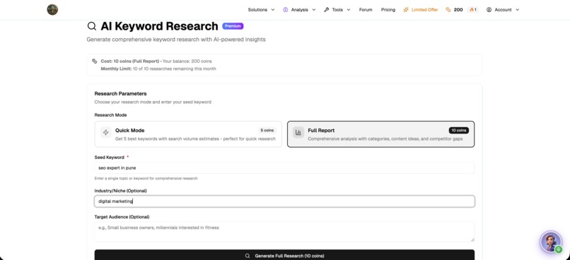This screenshot has width=570, height=260.
Task: Click the Generate Full Research button
Action: 284,255
